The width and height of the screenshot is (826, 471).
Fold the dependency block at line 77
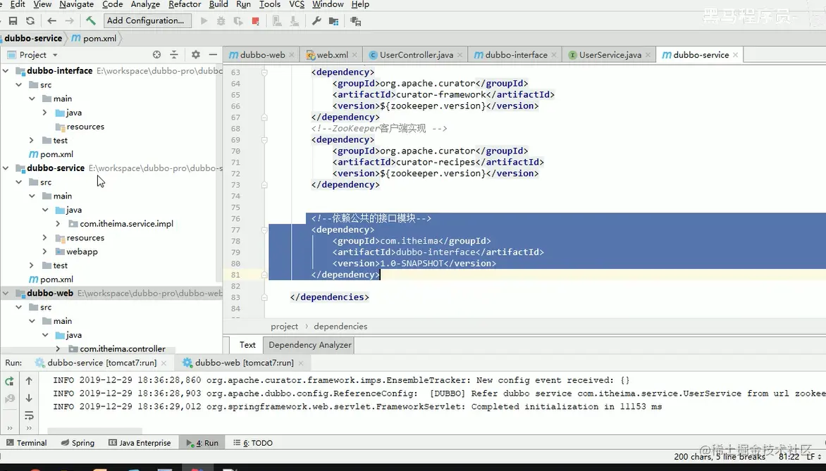coord(264,230)
